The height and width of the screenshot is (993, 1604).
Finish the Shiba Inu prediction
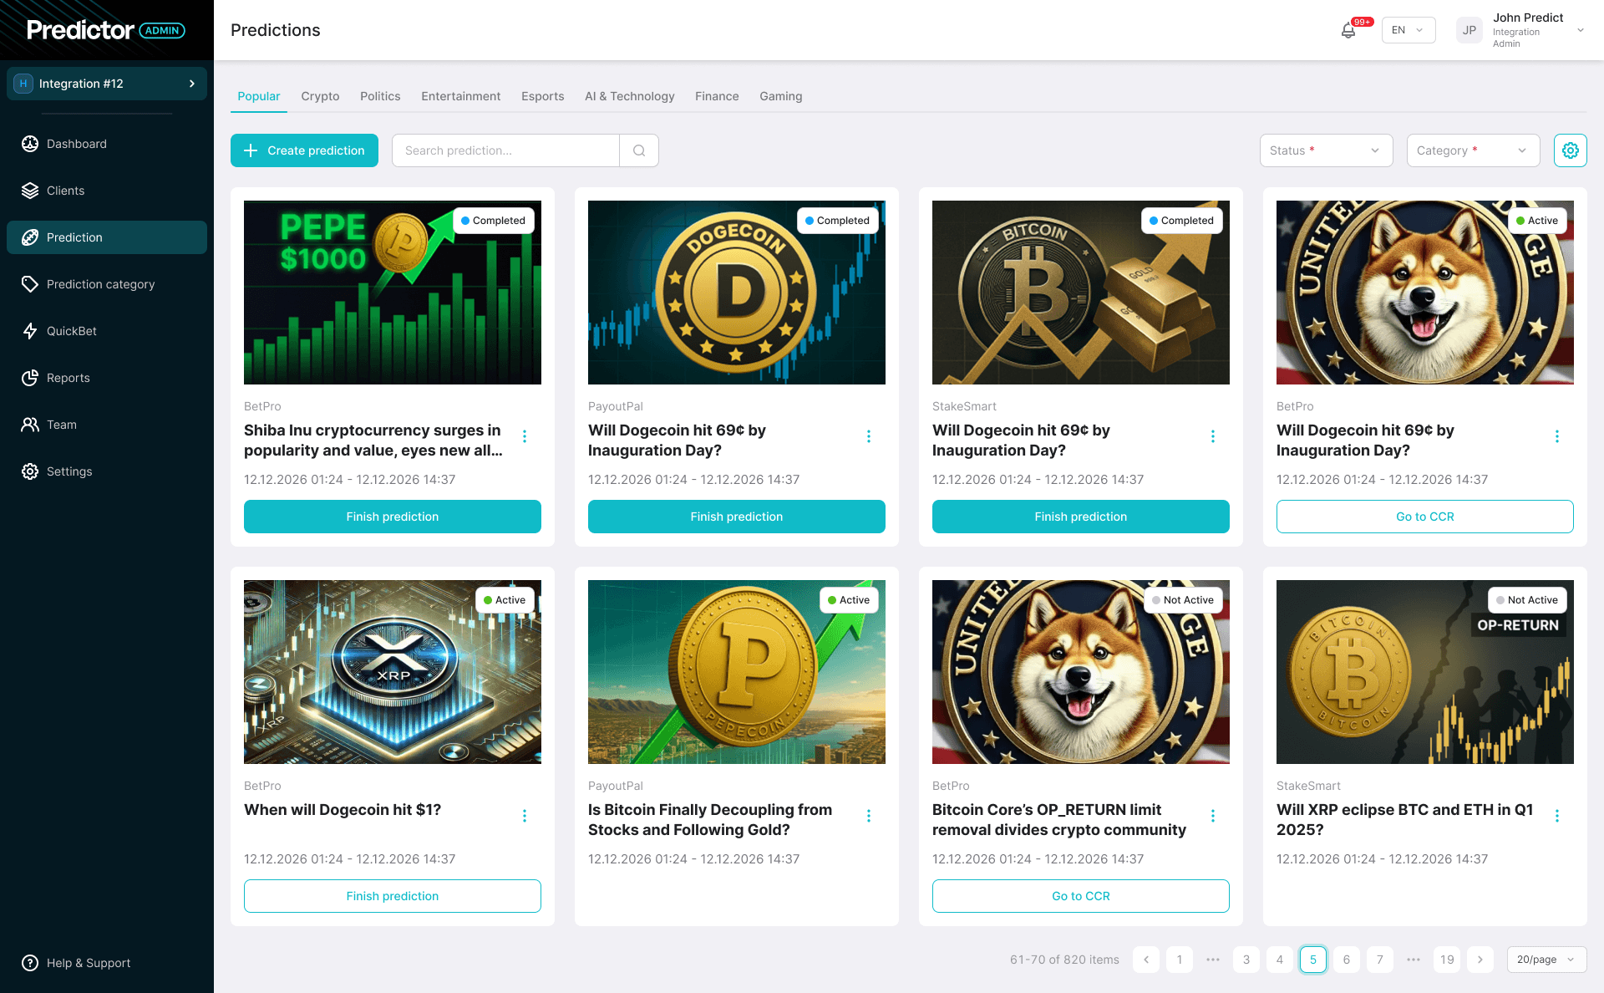point(393,517)
